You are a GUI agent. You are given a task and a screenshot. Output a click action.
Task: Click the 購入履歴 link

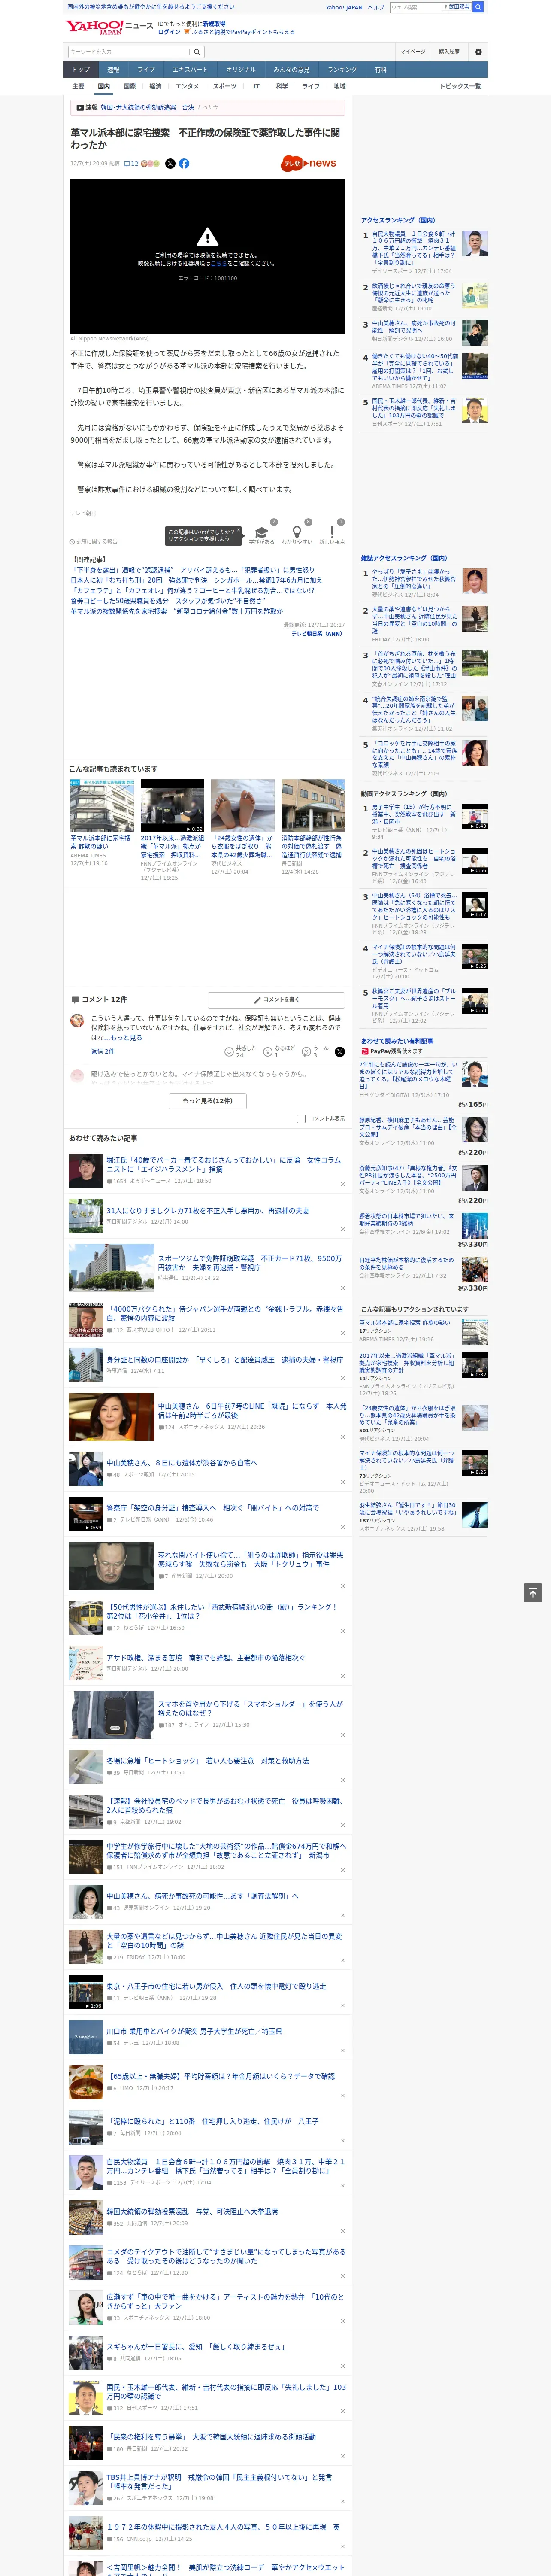(x=449, y=52)
